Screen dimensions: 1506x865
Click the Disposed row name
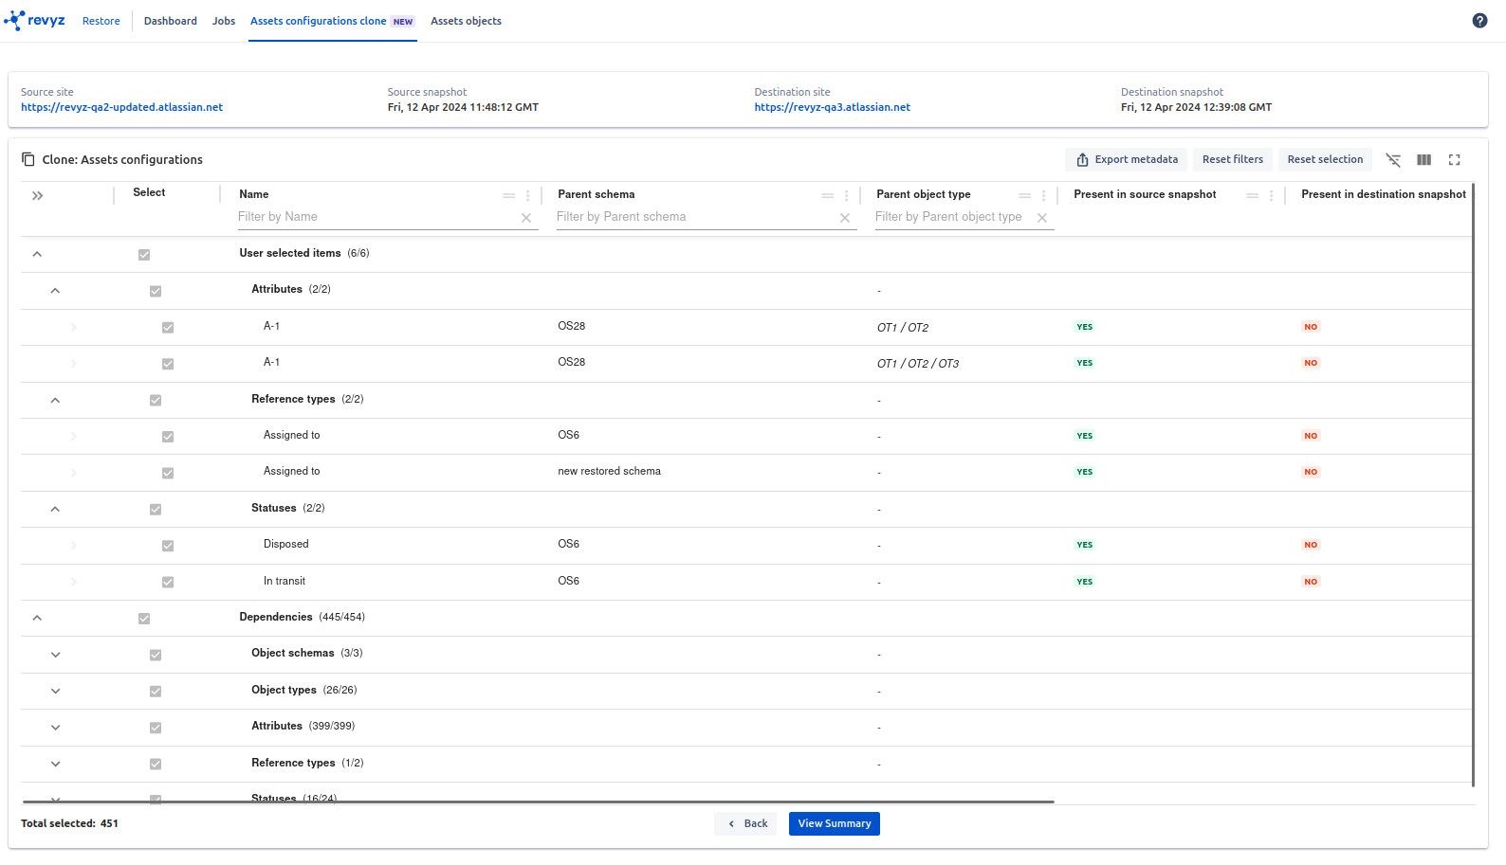286,544
